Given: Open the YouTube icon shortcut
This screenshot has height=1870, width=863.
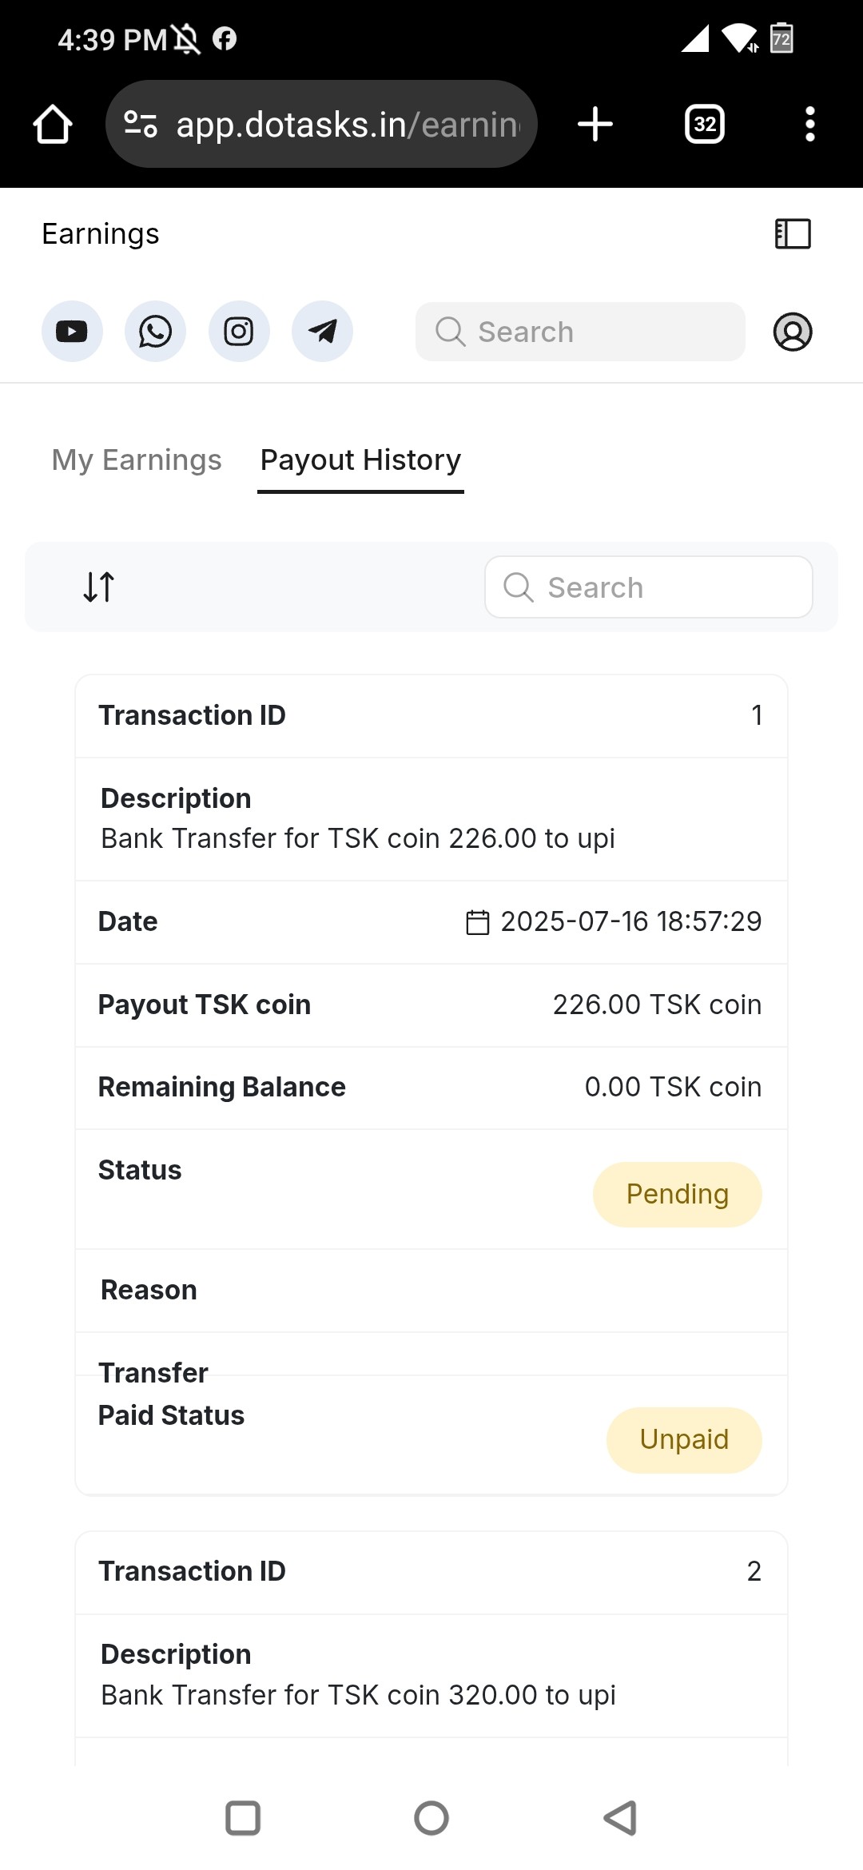Looking at the screenshot, I should point(72,332).
